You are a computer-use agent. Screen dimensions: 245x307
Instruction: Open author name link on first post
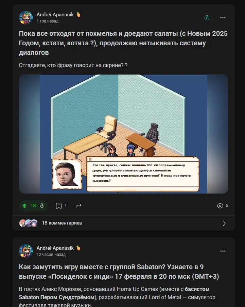[55, 15]
